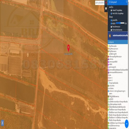Uncheck the city plan checkbox beside slider
This screenshot has width=129, height=129.
pos(111,23)
